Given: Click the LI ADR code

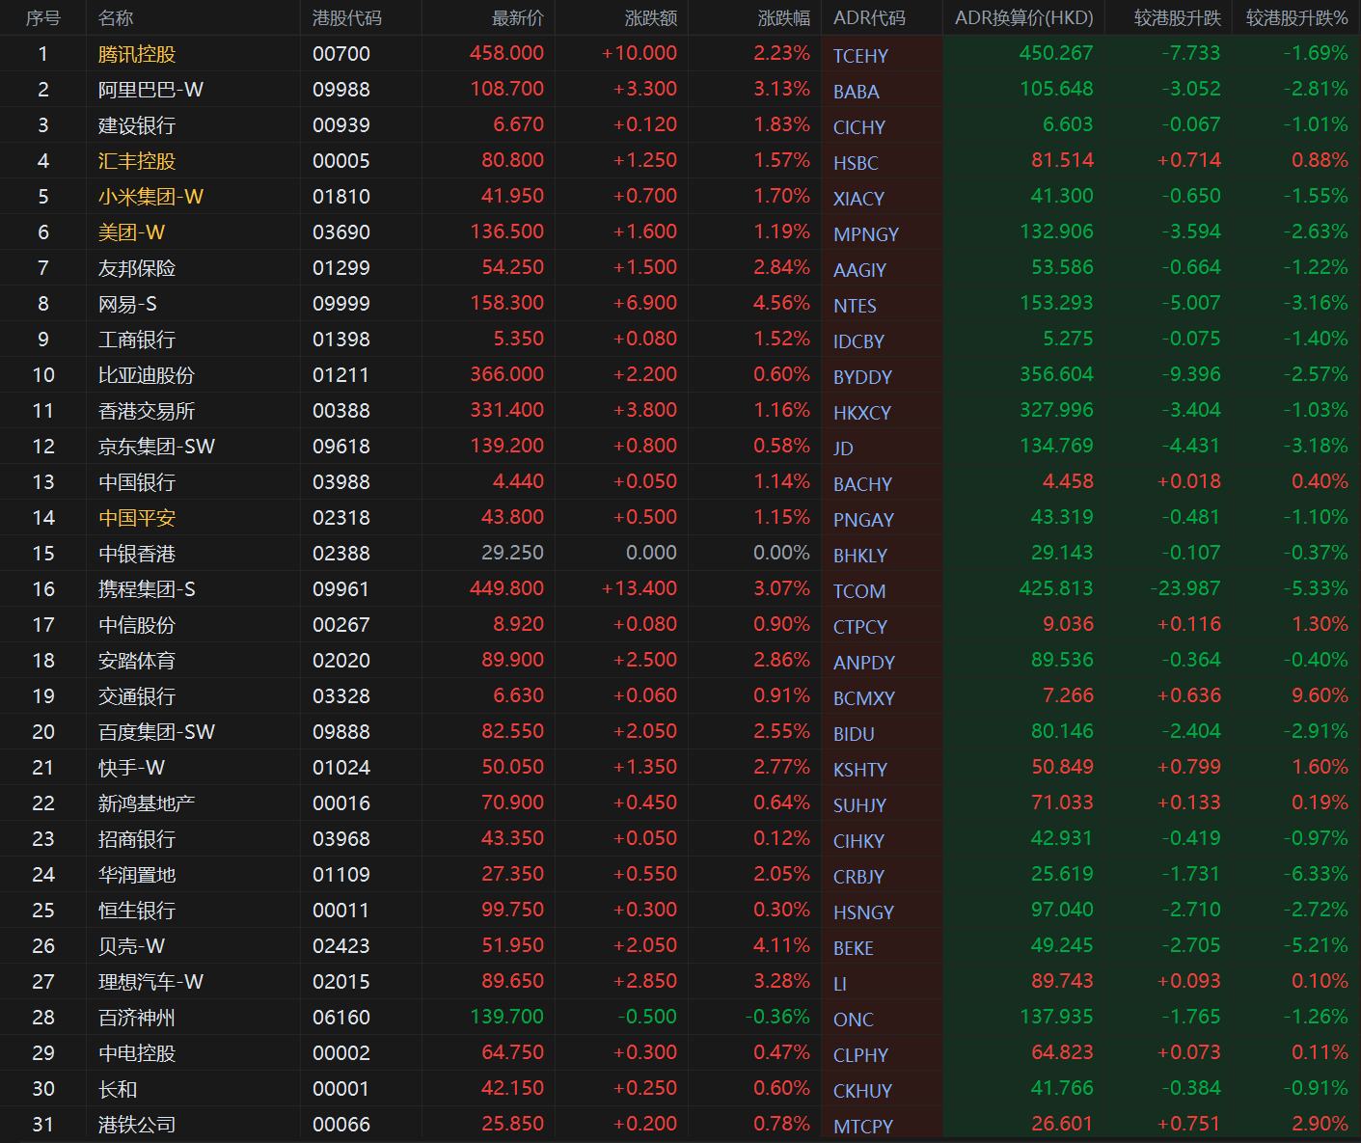Looking at the screenshot, I should [x=840, y=984].
